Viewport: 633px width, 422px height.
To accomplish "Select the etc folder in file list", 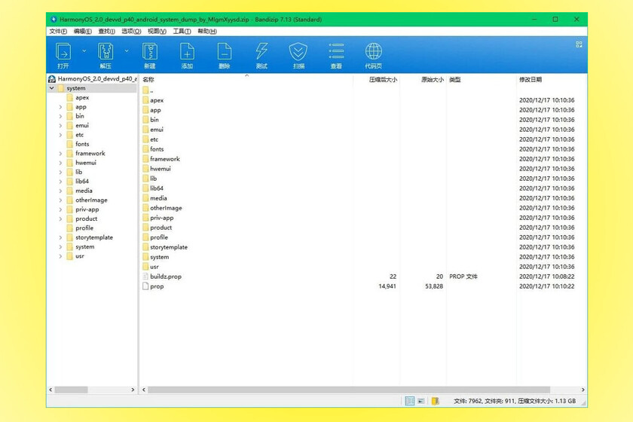I will coord(154,139).
